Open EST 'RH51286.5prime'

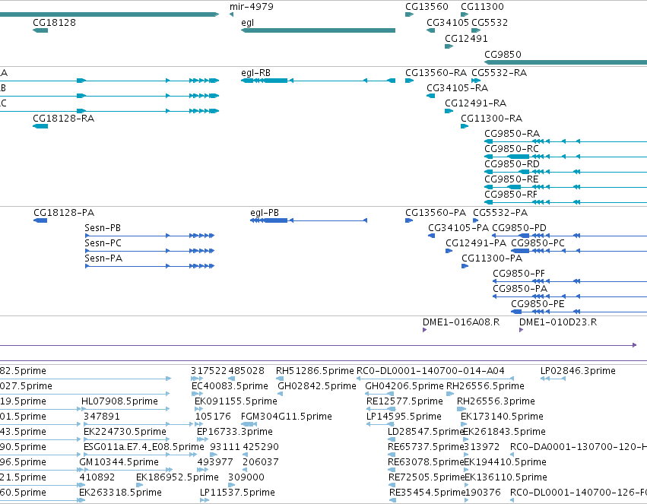click(x=315, y=372)
